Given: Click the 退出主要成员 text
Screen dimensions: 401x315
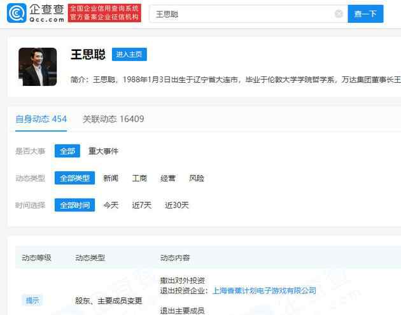Looking at the screenshot, I should coord(182,311).
